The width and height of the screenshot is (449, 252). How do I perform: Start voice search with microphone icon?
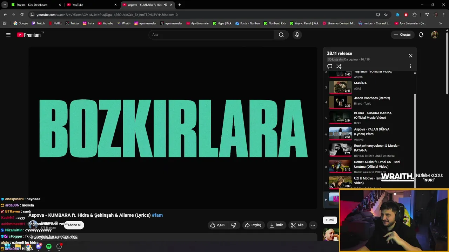(297, 35)
